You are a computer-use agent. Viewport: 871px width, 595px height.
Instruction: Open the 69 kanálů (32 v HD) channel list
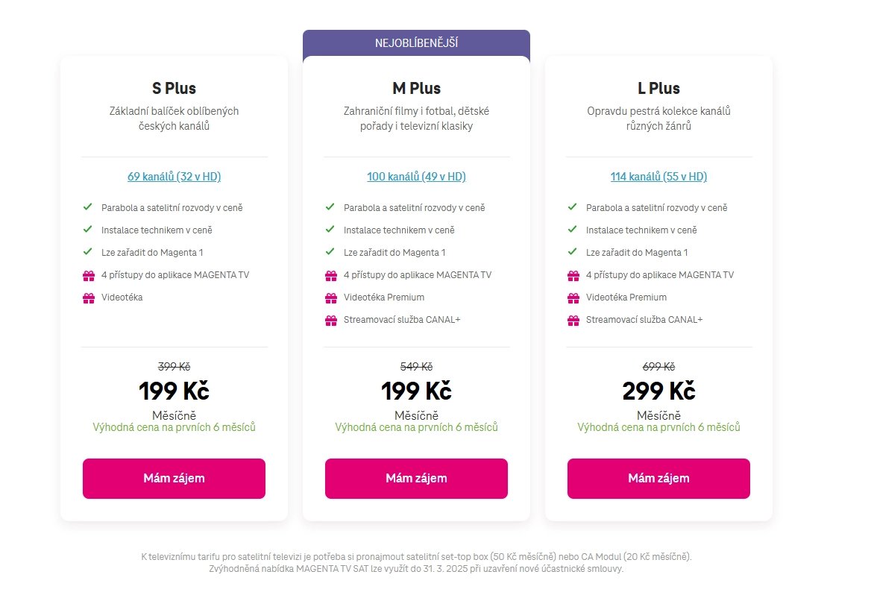pyautogui.click(x=174, y=177)
